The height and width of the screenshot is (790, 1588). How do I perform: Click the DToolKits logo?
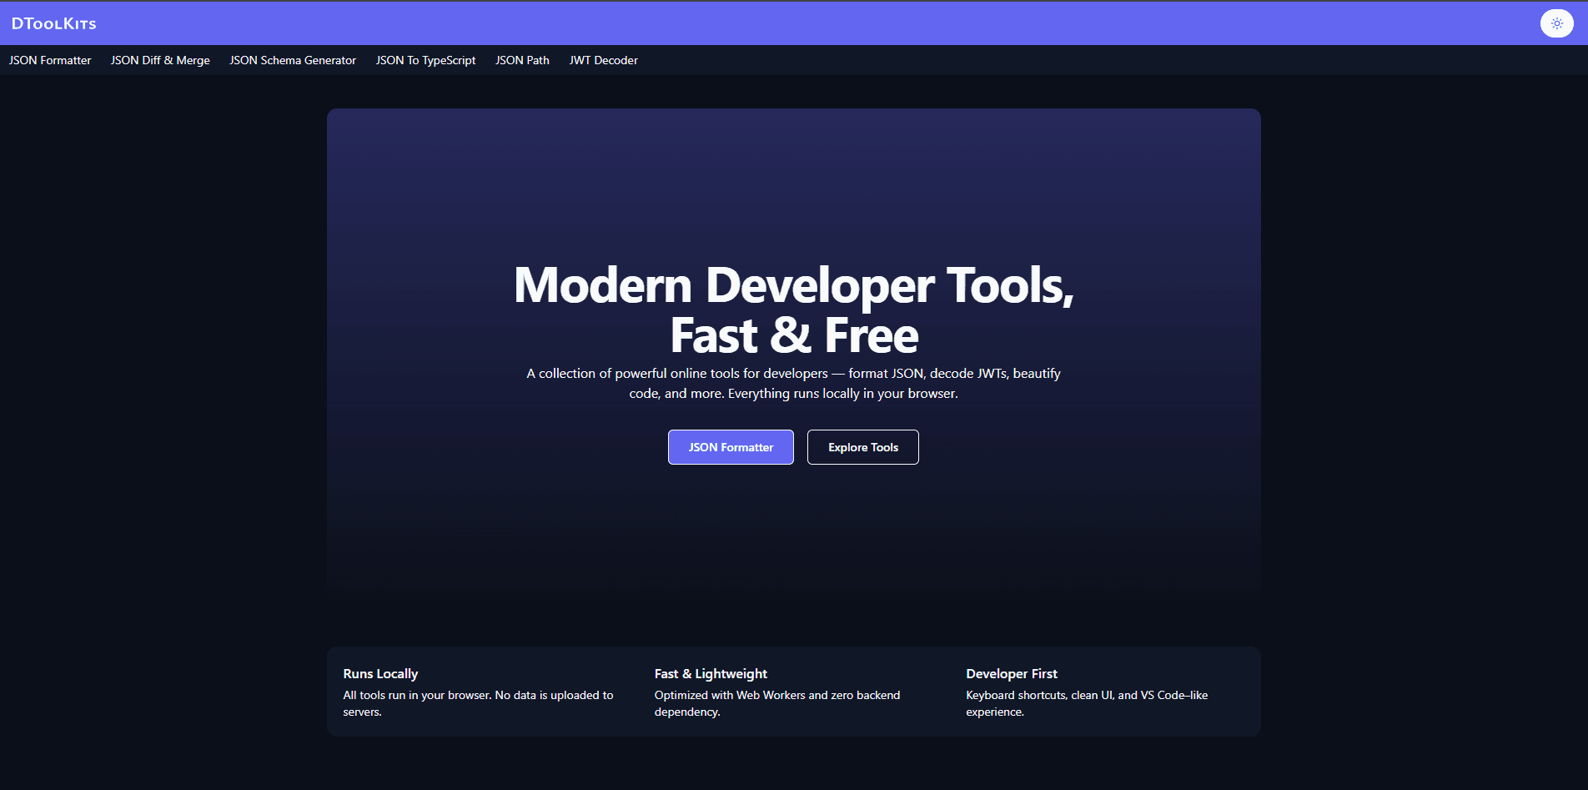tap(54, 23)
